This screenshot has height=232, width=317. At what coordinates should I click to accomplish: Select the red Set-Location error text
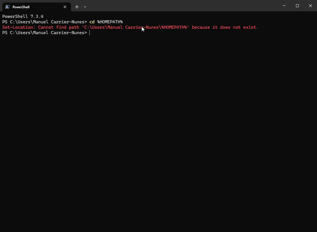[x=130, y=27]
